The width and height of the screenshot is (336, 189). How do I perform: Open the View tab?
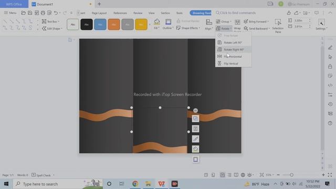point(152,13)
